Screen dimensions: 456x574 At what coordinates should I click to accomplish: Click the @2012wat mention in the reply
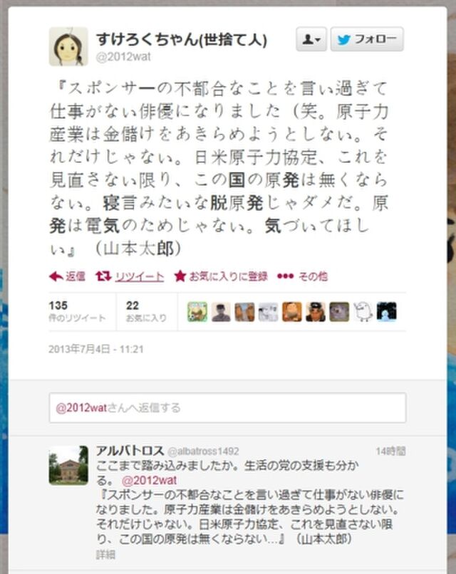pos(149,480)
